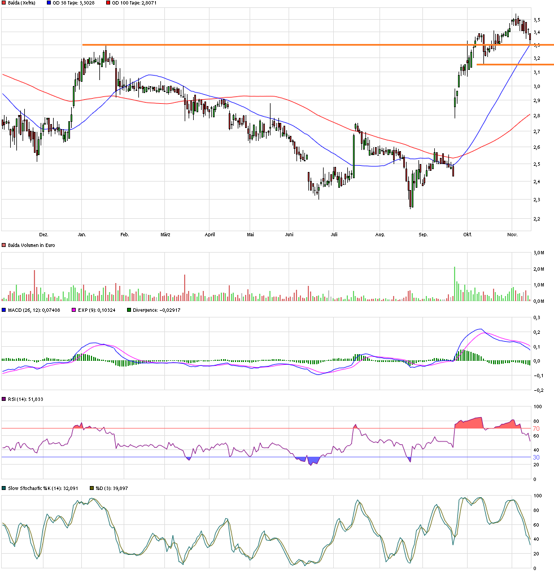Viewport: 554px width, 574px height.
Task: Click the 'Juli' month label on the time axis
Action: point(334,235)
